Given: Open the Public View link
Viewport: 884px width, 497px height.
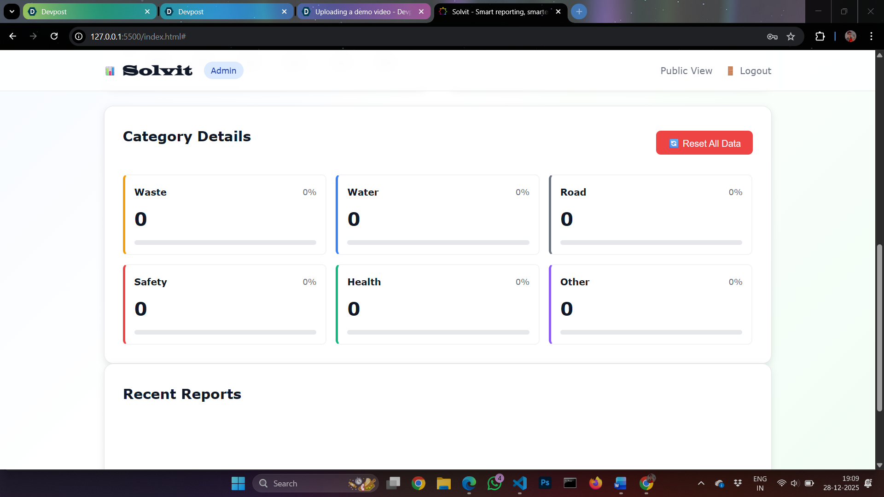Looking at the screenshot, I should pyautogui.click(x=686, y=71).
